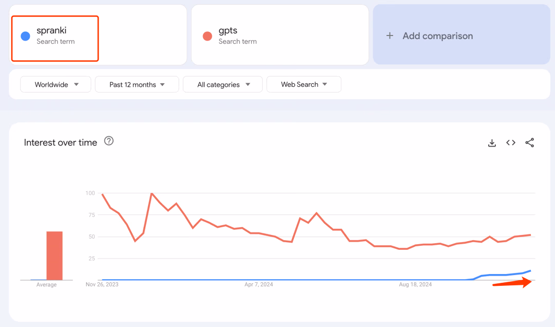Click the Apr 7, 2024 axis label
This screenshot has height=327, width=555.
coord(258,284)
